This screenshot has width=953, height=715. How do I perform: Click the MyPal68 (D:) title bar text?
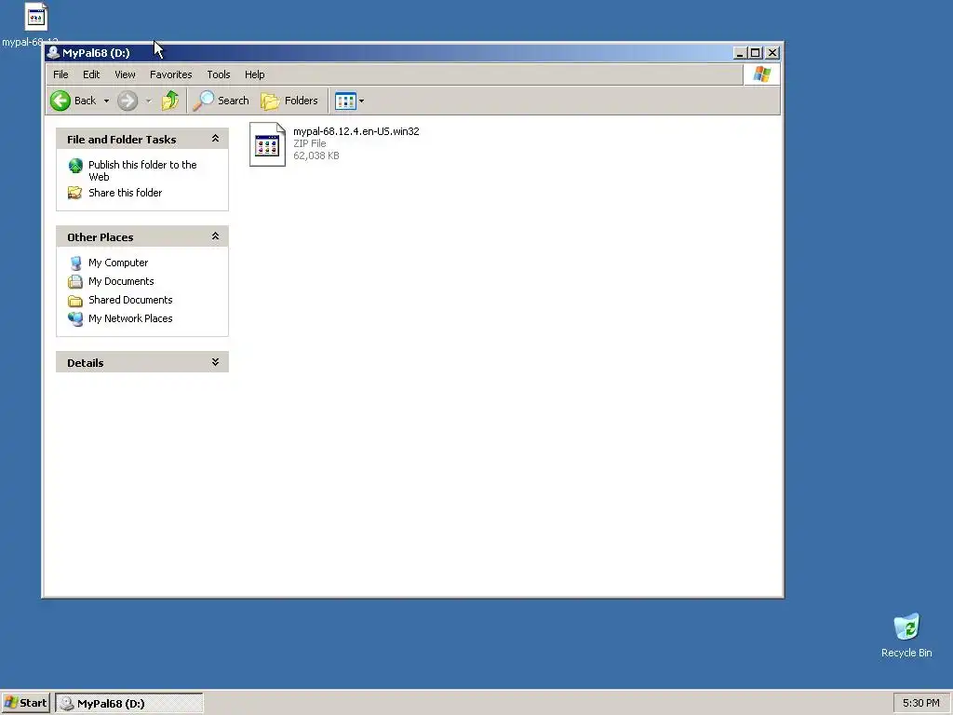tap(96, 53)
